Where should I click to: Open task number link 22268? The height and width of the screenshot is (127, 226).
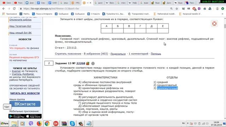coord(81,64)
